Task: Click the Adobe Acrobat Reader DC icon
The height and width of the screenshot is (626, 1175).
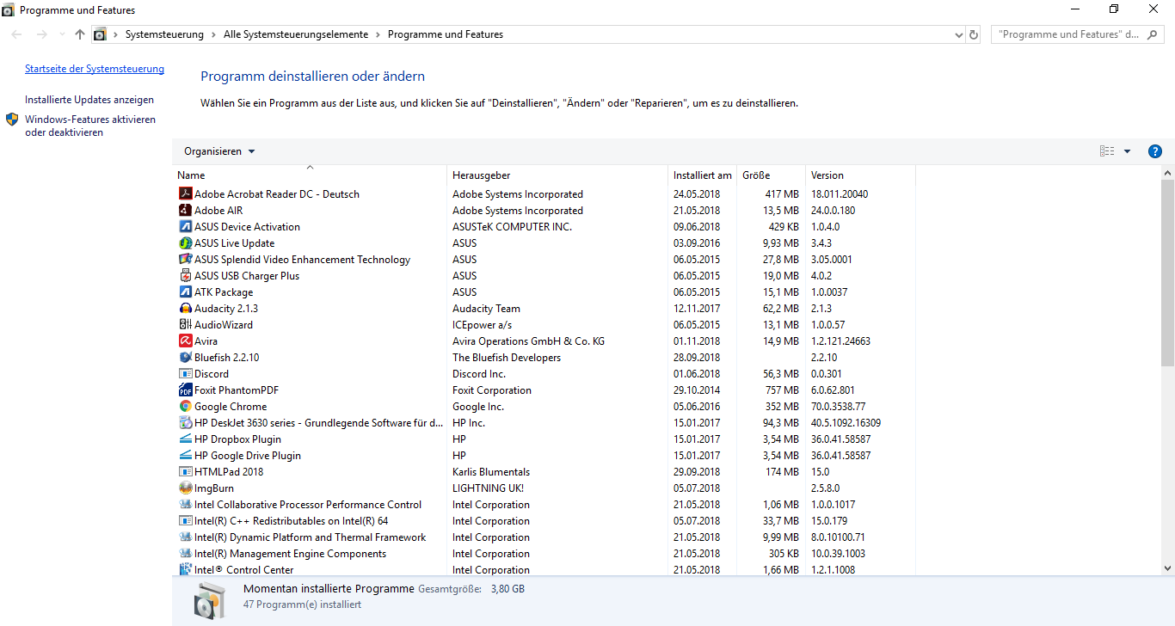Action: [x=185, y=193]
